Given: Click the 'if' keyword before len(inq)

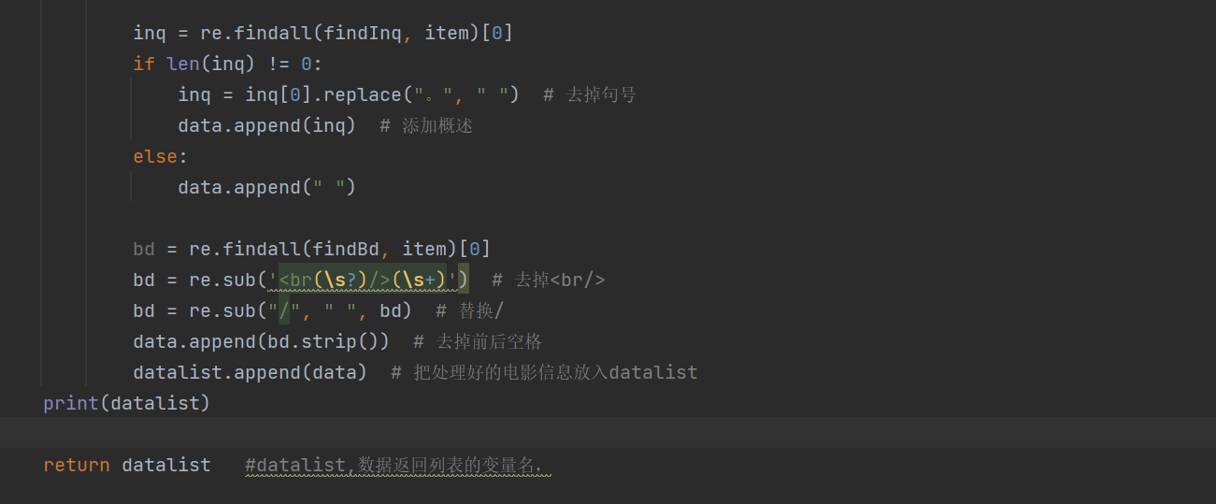Looking at the screenshot, I should (144, 65).
